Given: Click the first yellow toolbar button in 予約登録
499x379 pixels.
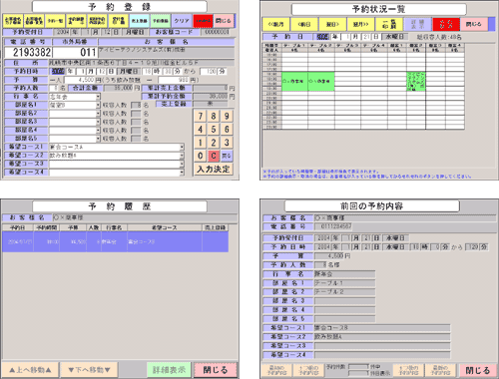Looking at the screenshot, I should pos(13,21).
